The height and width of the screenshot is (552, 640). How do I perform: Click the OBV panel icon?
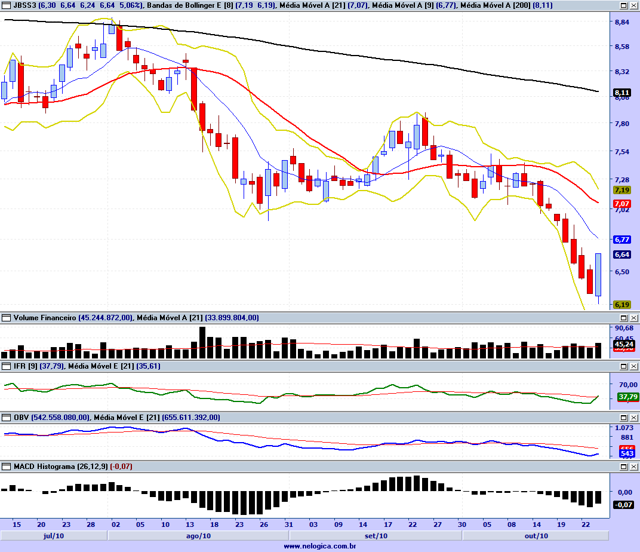(x=6, y=417)
